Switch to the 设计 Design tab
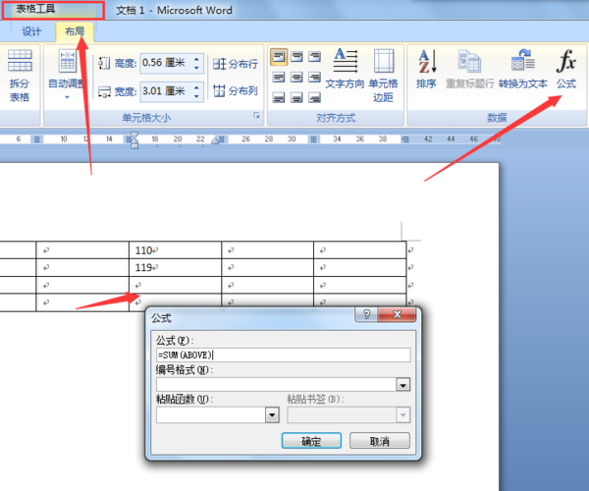589x491 pixels. 31,31
